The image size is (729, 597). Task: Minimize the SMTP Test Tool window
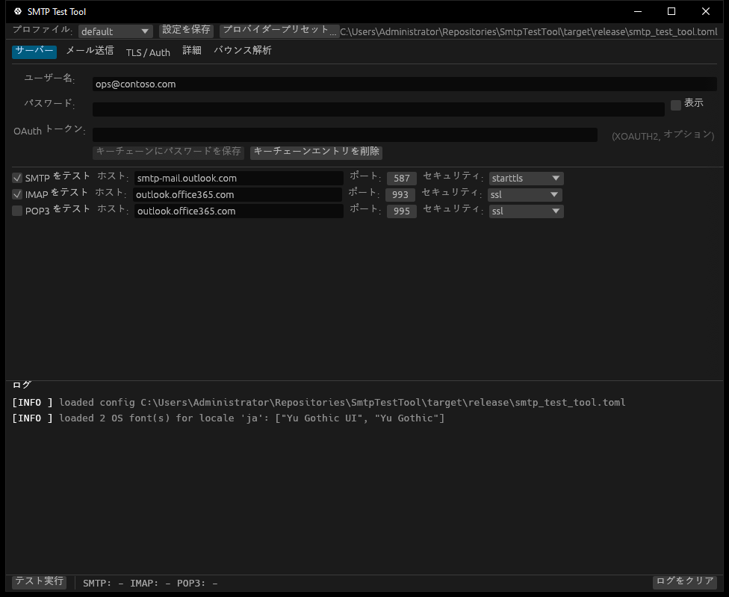pos(638,11)
